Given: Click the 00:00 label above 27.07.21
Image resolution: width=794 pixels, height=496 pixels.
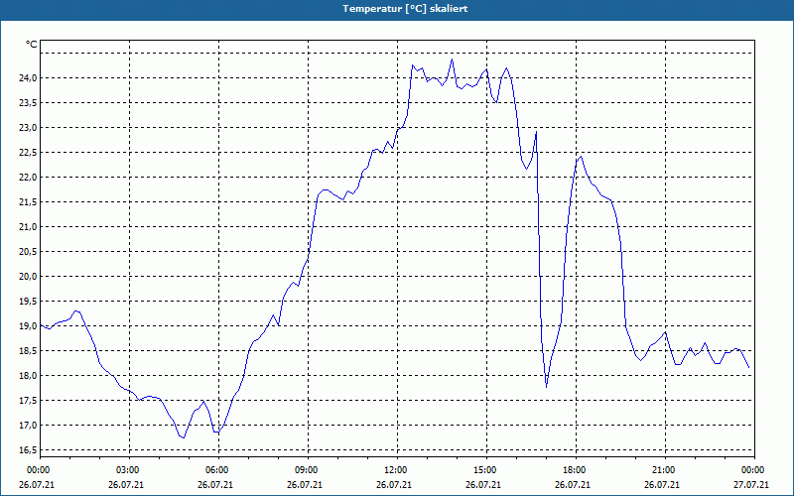Looking at the screenshot, I should pyautogui.click(x=751, y=470).
